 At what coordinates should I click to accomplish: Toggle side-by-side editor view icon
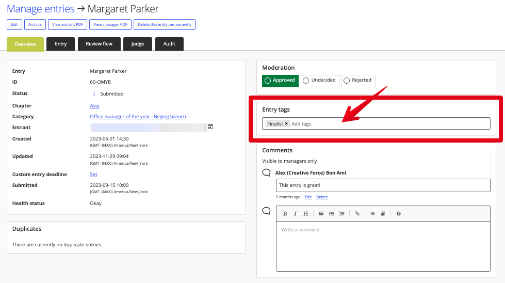tap(383, 214)
